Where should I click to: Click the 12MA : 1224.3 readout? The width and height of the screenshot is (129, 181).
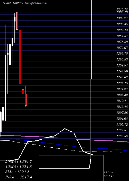(x=19, y=167)
